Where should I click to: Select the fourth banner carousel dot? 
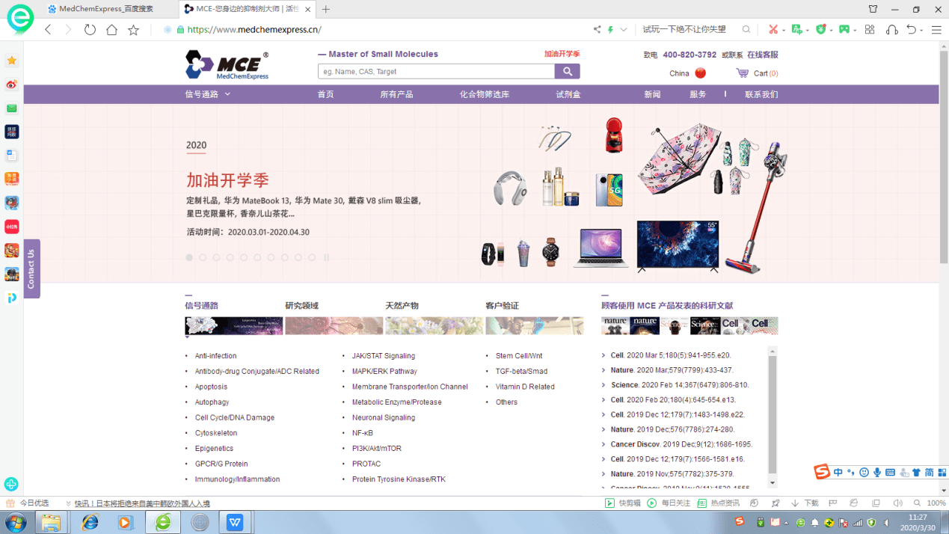pos(230,257)
